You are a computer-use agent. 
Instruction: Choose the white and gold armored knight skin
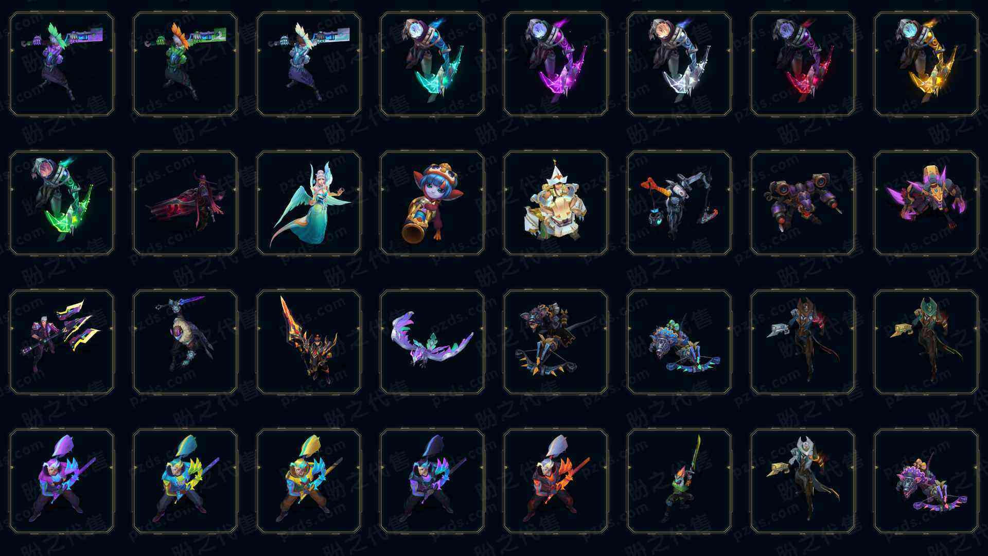pyautogui.click(x=556, y=203)
